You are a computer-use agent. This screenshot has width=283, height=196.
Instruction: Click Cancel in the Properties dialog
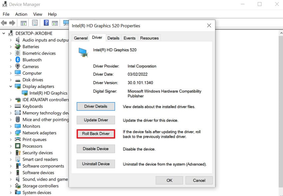click(x=199, y=180)
